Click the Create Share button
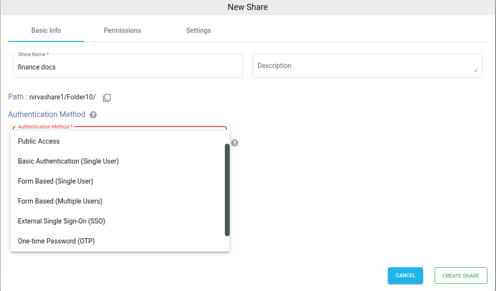 460,275
